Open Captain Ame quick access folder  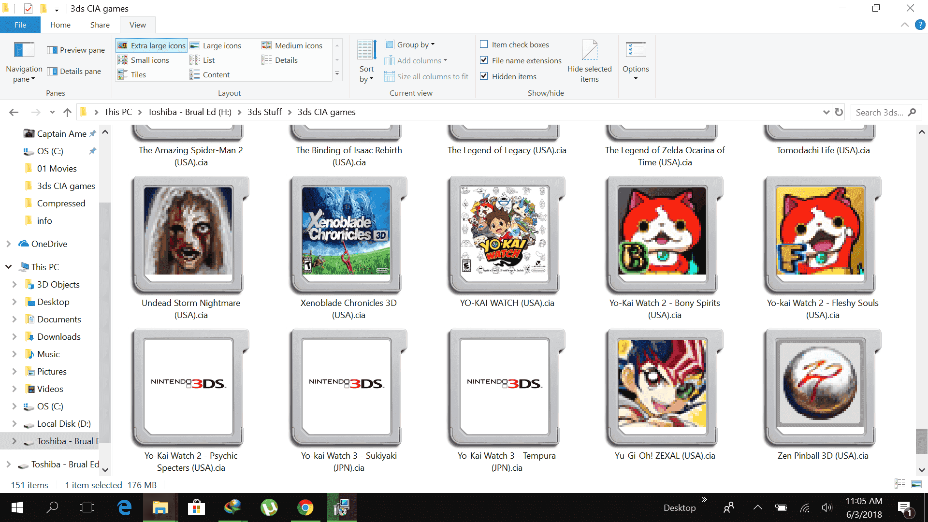coord(61,134)
